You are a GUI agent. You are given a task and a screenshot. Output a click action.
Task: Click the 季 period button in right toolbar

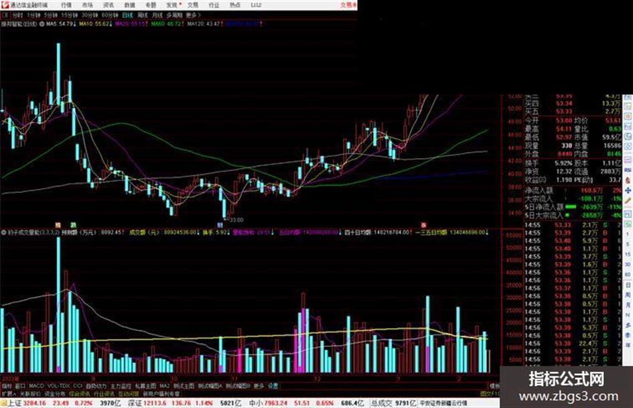pyautogui.click(x=628, y=335)
